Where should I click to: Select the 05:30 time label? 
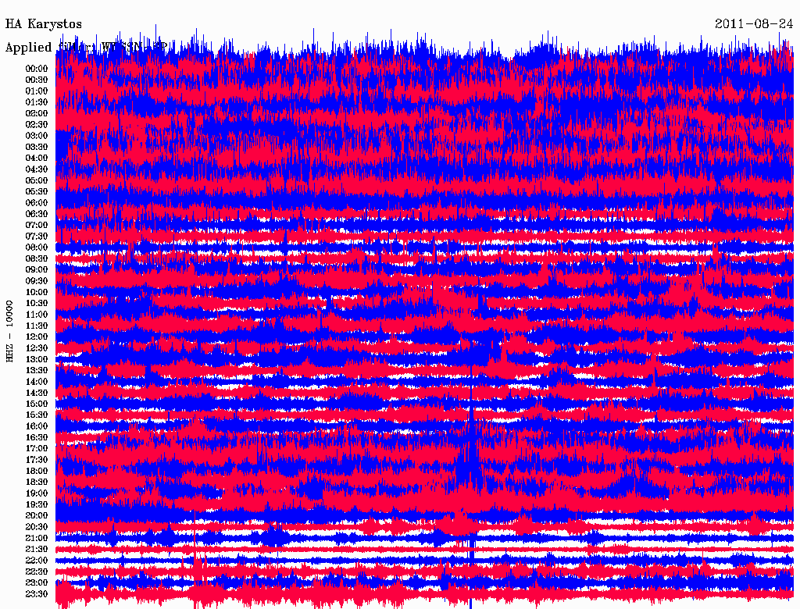(x=37, y=192)
